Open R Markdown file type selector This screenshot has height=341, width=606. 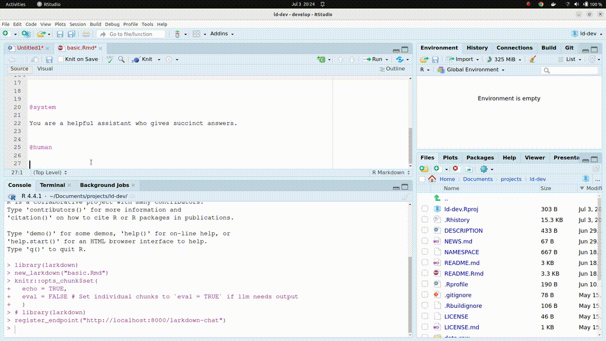391,173
